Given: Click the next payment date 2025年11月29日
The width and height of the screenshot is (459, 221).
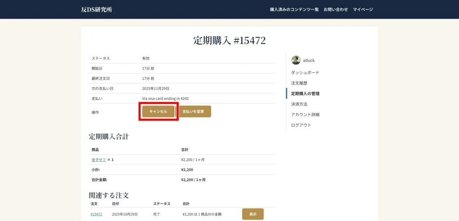Looking at the screenshot, I should click(156, 89).
